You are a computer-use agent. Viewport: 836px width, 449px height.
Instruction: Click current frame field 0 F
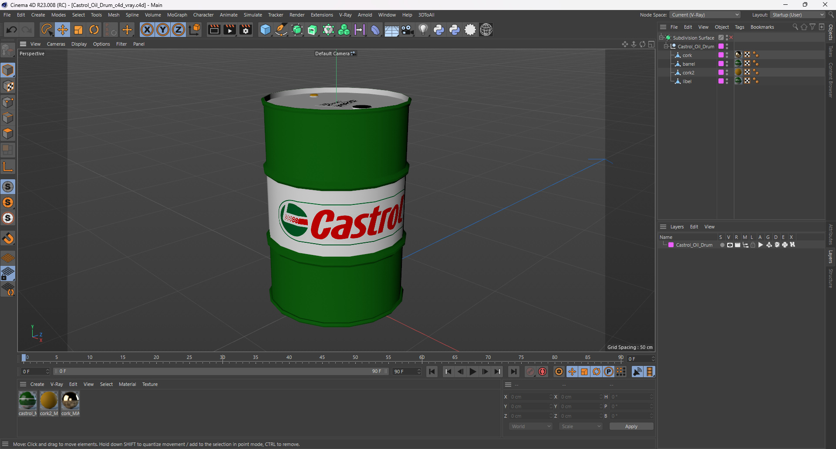pyautogui.click(x=640, y=359)
